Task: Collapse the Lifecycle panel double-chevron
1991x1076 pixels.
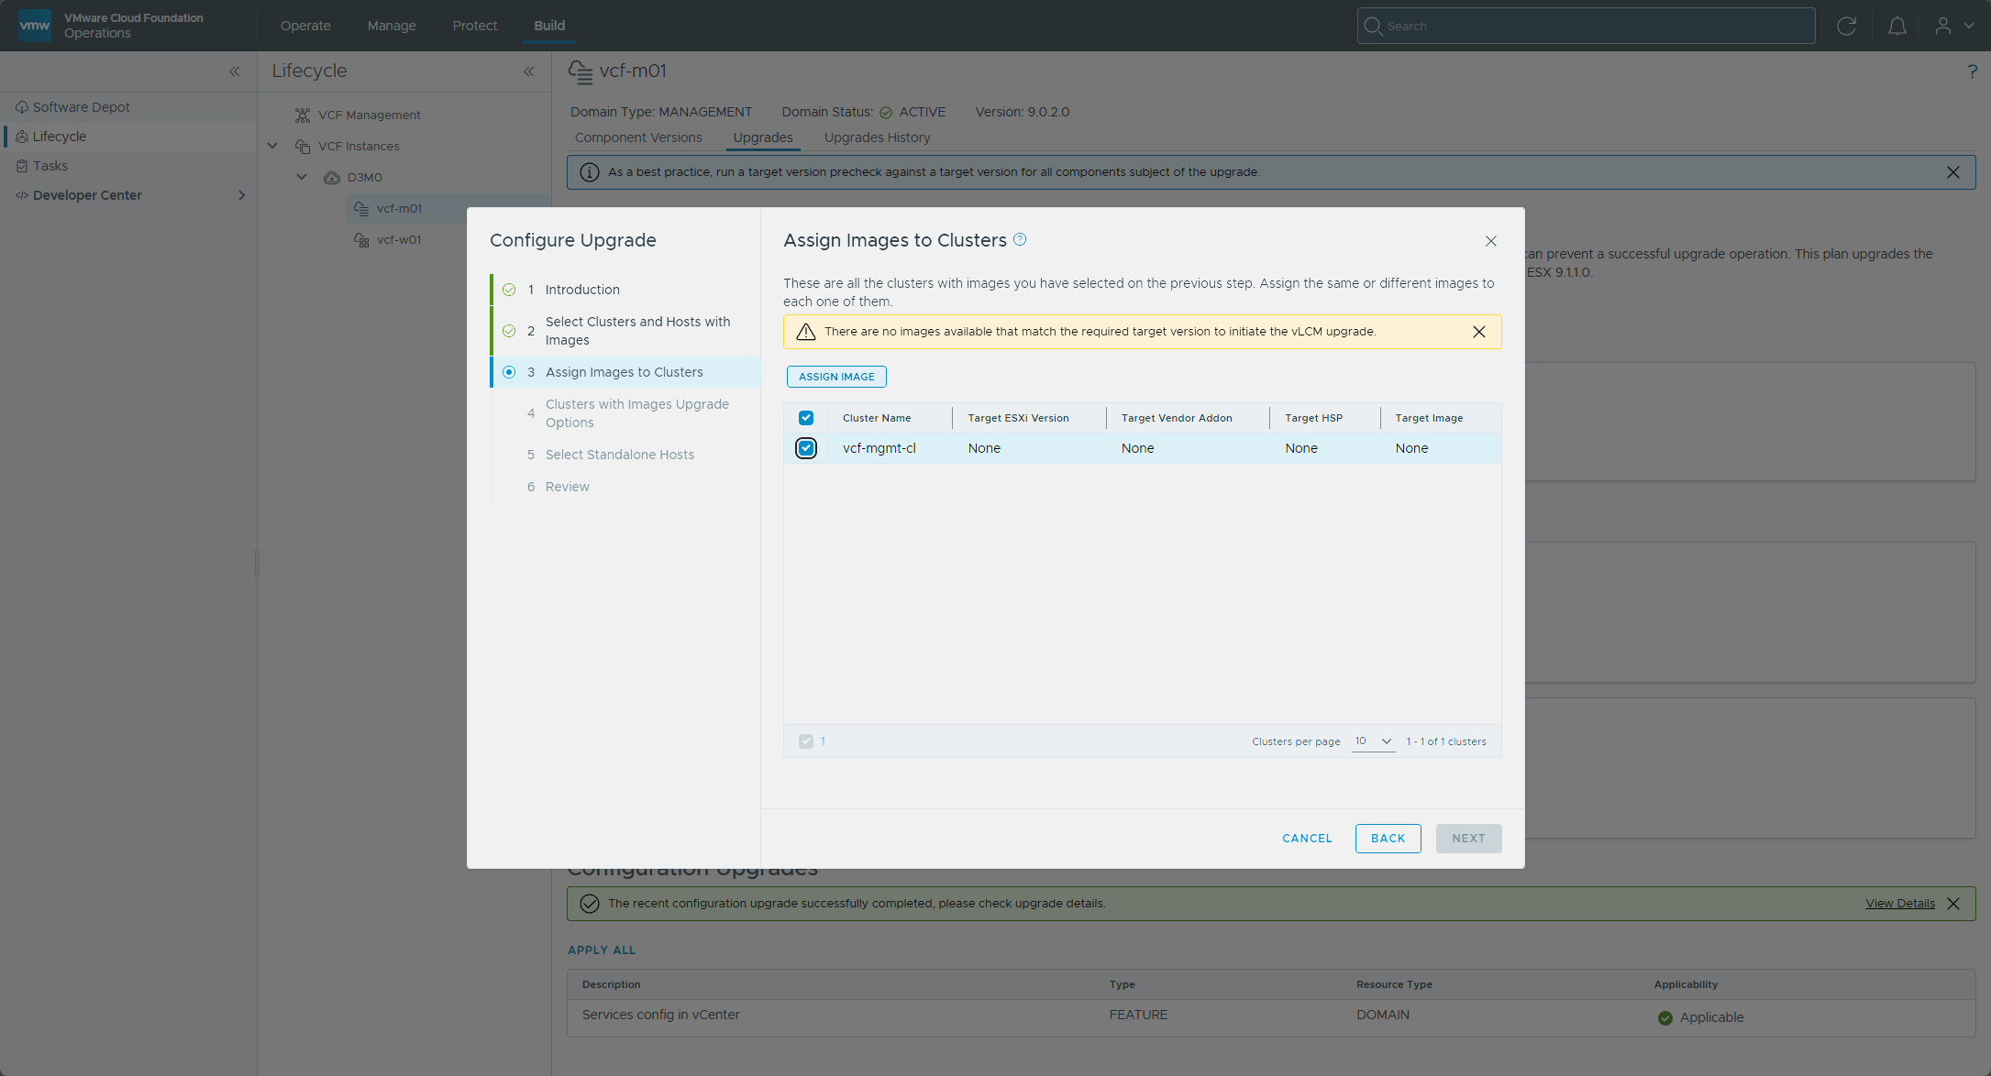Action: point(529,71)
